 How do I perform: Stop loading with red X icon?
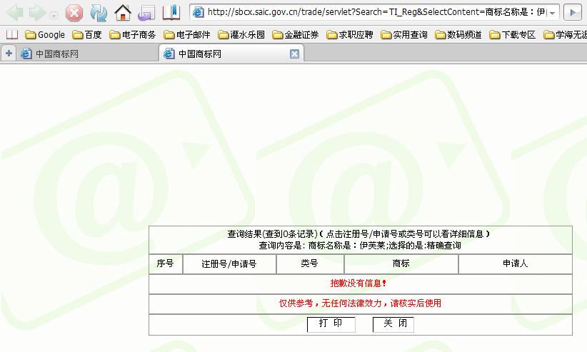click(74, 13)
